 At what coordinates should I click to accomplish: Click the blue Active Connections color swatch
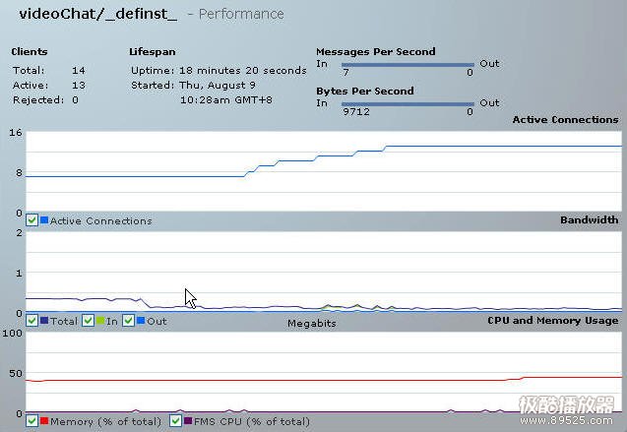[44, 220]
